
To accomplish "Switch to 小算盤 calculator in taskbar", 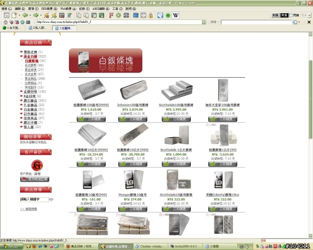I will 221,247.
